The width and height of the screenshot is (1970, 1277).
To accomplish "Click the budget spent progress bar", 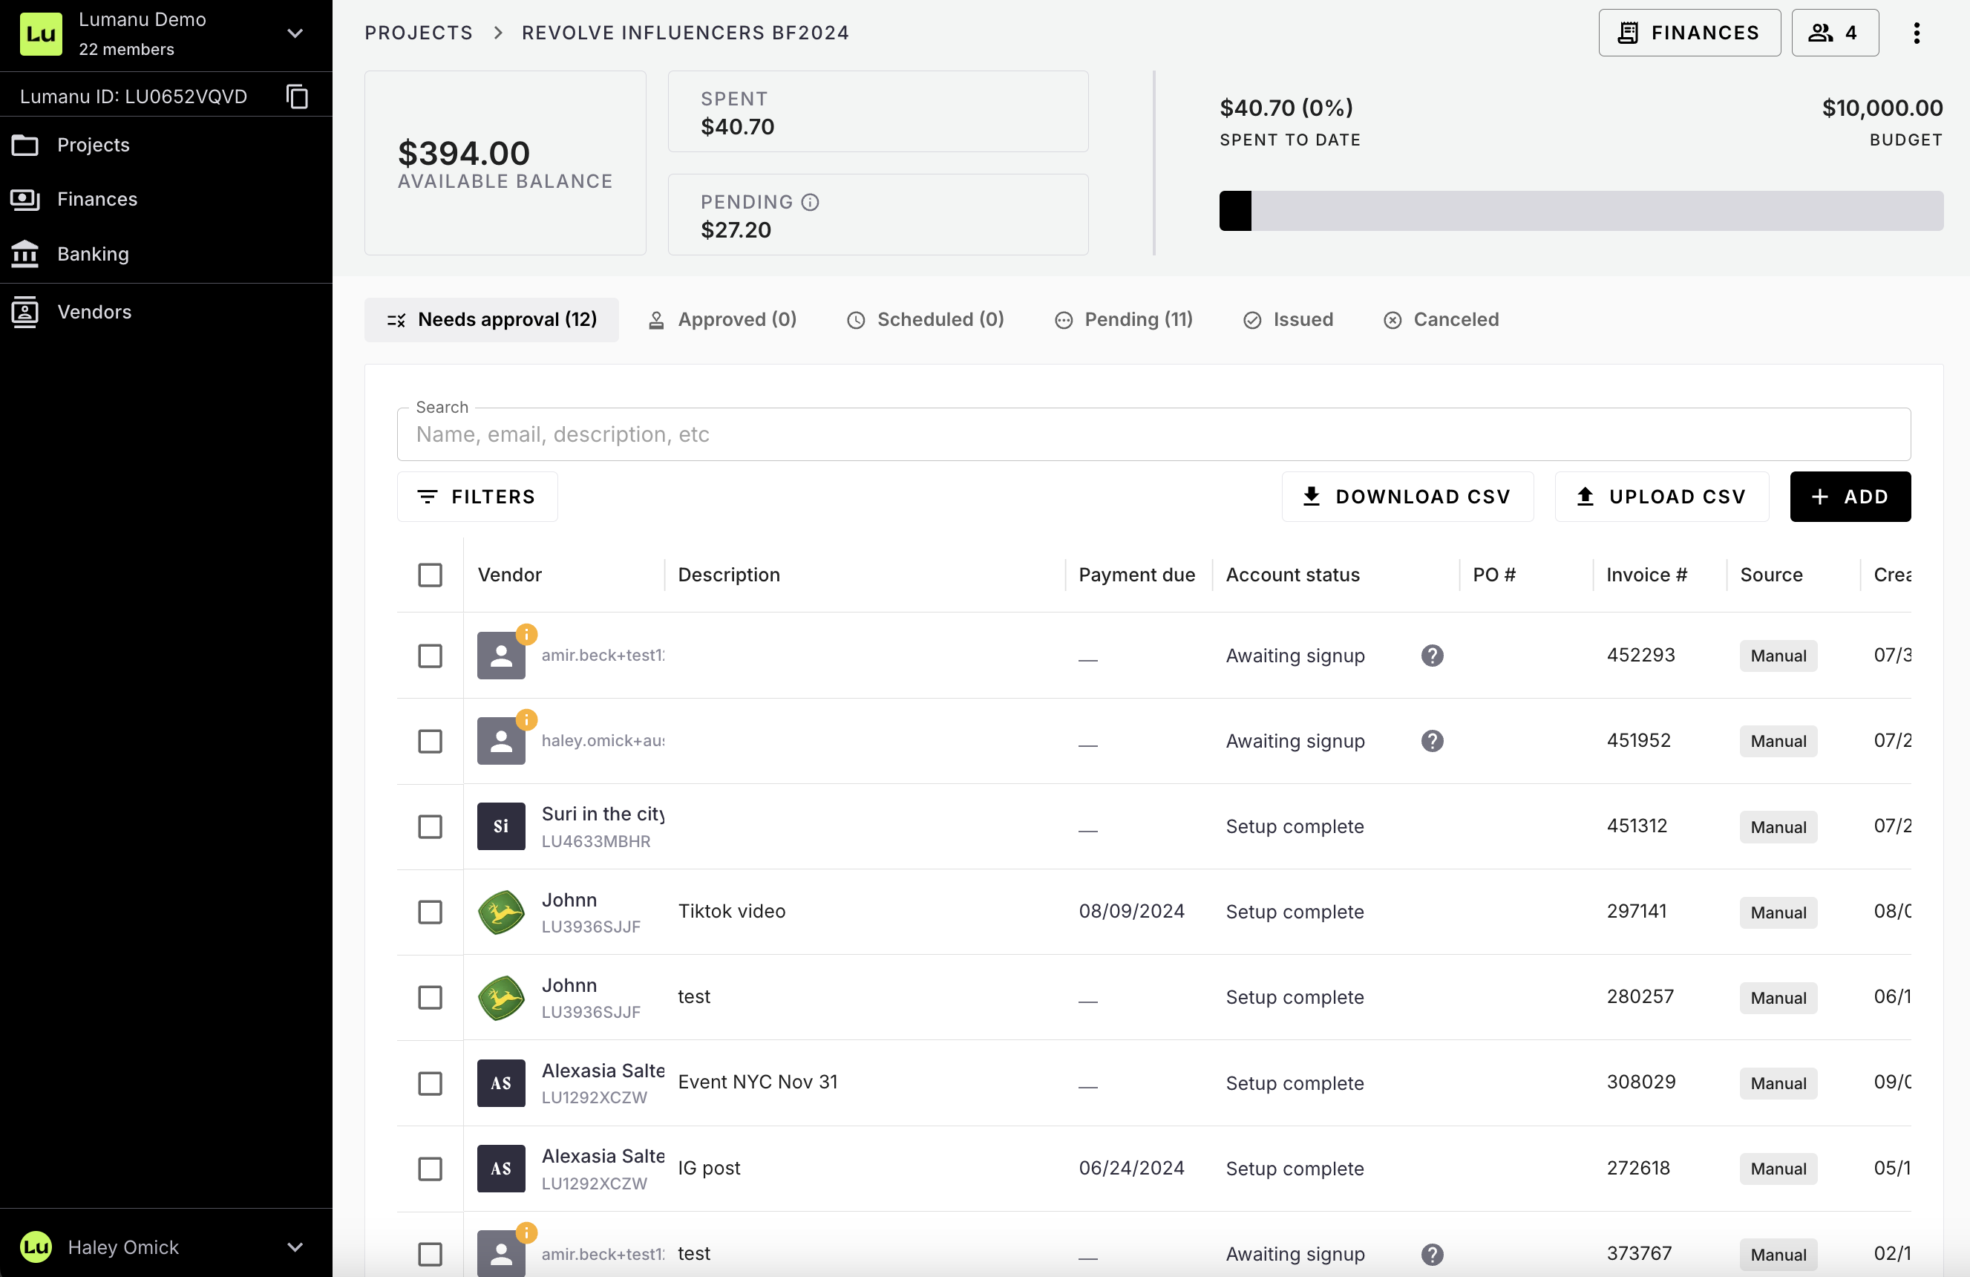I will tap(1580, 211).
